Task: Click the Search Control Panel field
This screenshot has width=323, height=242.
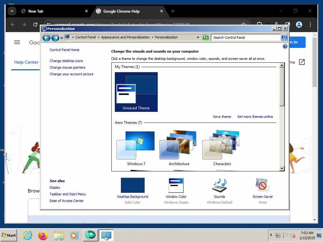Action: pos(246,37)
